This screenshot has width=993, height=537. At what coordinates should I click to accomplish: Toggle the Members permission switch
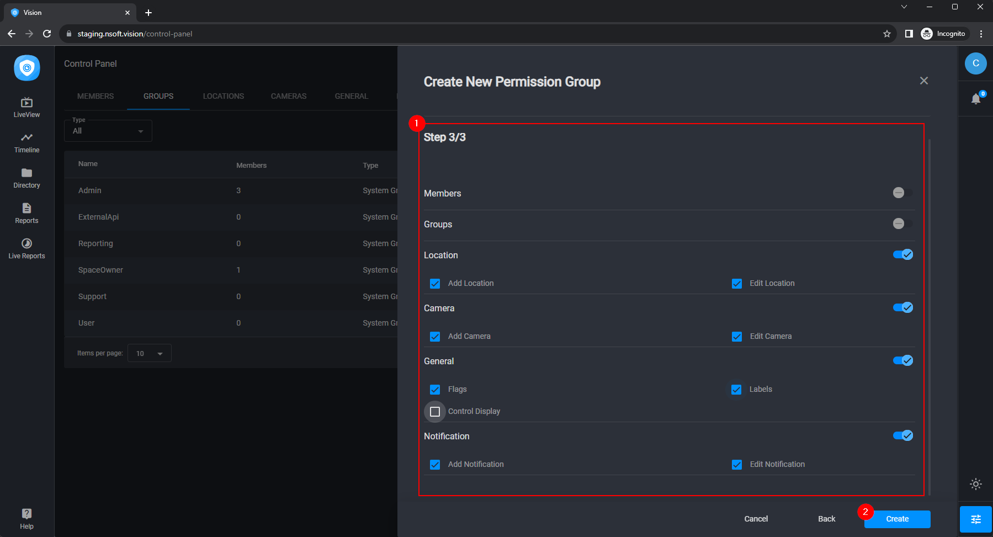[x=902, y=193]
